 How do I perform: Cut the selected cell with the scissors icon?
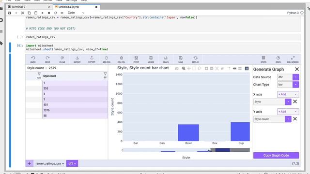point(23,13)
